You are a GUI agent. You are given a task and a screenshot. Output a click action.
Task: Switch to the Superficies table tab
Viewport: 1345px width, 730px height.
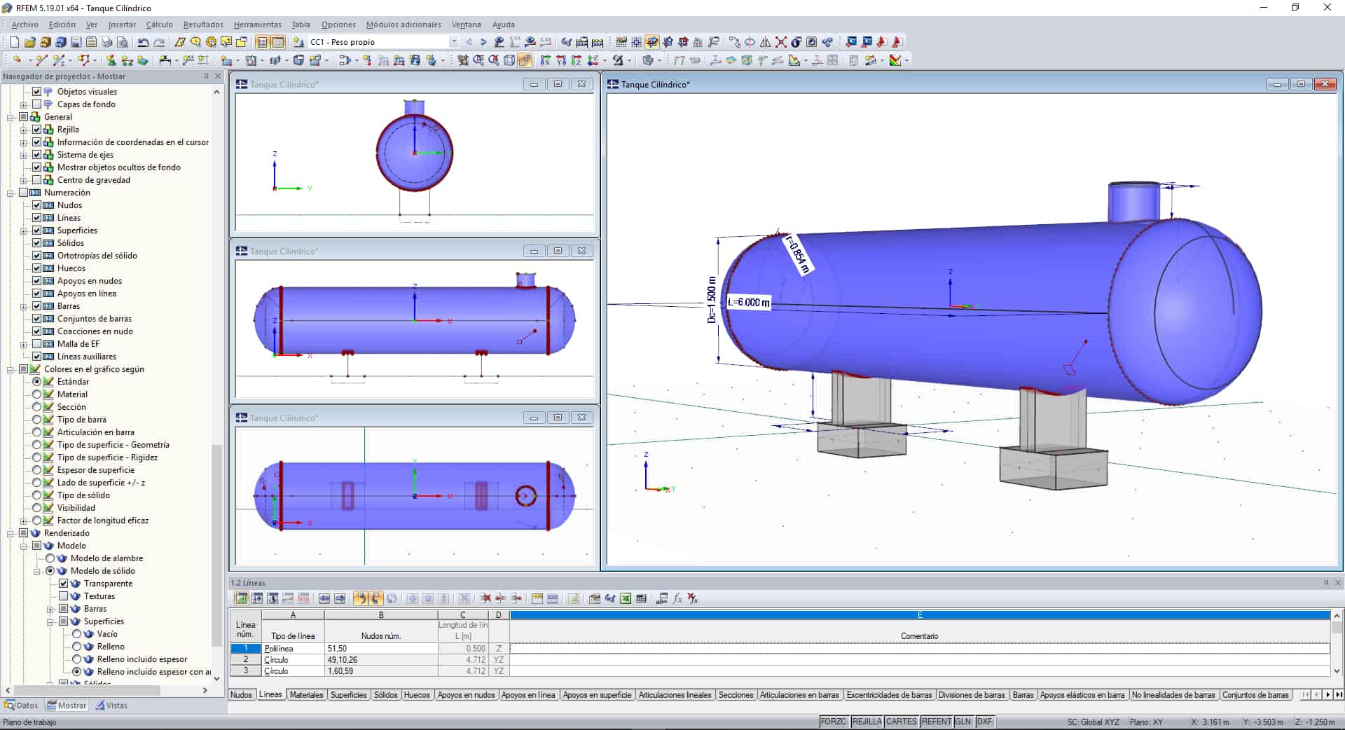tap(348, 695)
